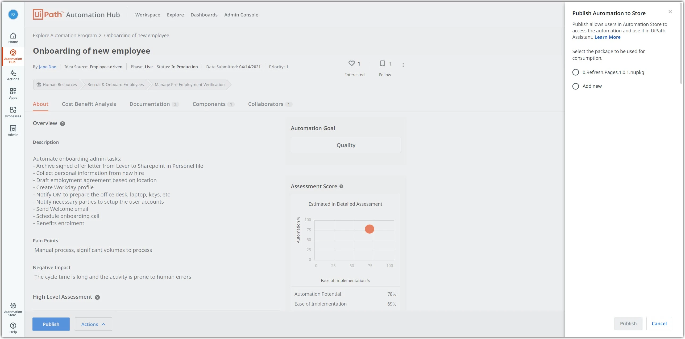Go to Home in the sidebar
The image size is (685, 339).
tap(13, 38)
